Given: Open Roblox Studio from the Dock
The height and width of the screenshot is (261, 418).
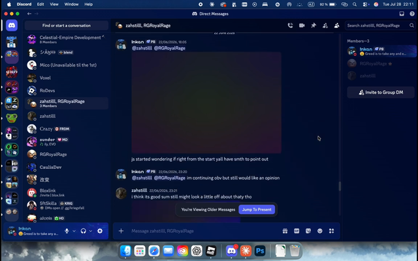Looking at the screenshot, I should tap(211, 251).
